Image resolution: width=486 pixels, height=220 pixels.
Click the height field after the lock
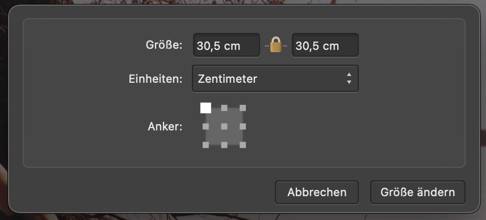pyautogui.click(x=325, y=45)
